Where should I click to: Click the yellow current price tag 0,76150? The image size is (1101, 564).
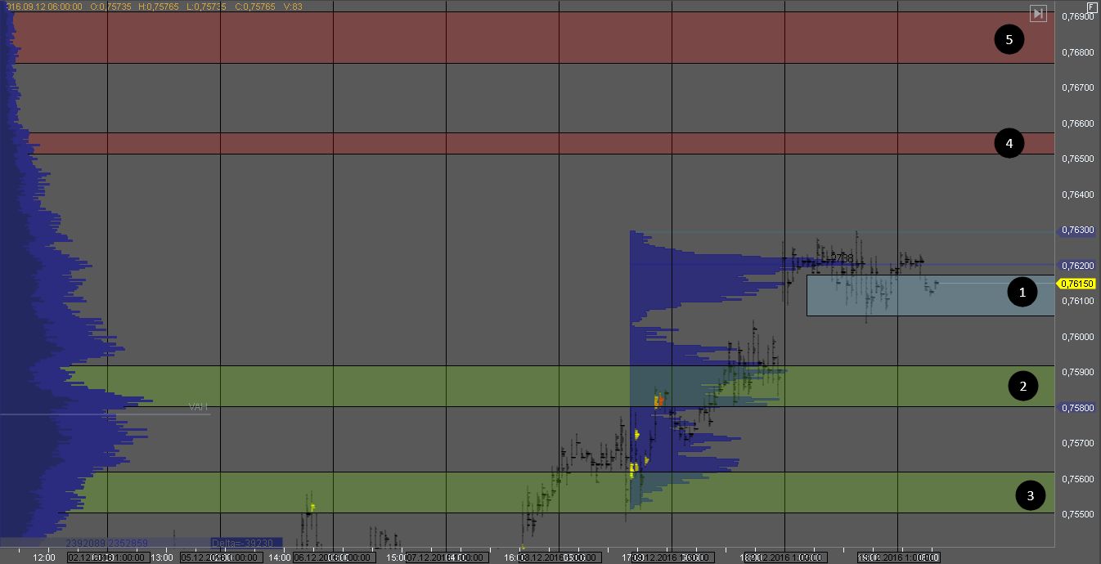tap(1077, 284)
